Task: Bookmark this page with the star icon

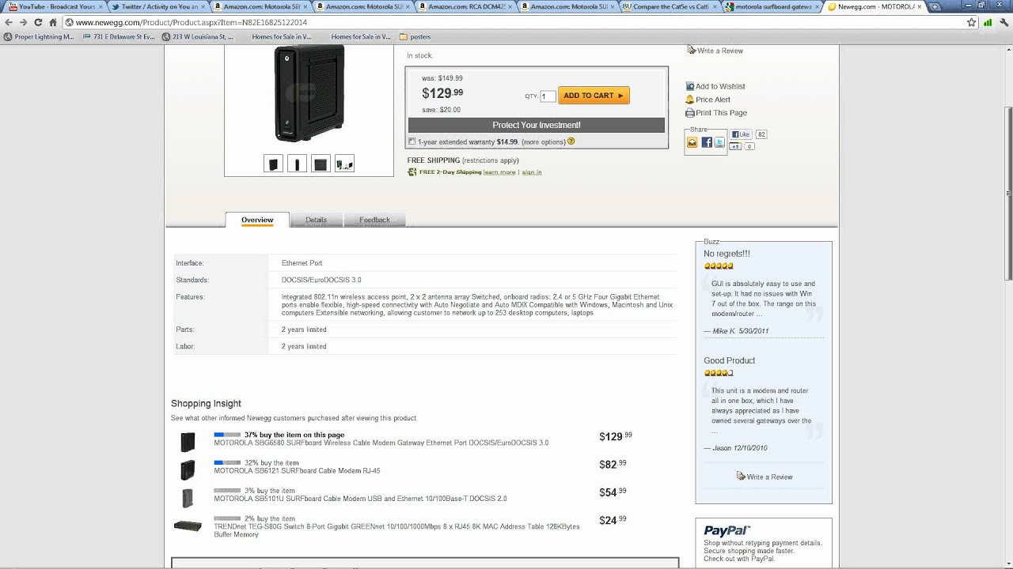Action: [971, 22]
